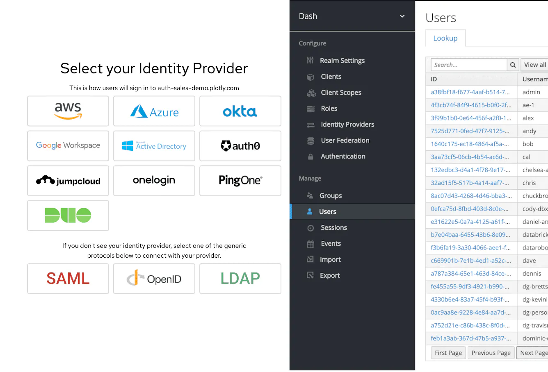
Task: Click the Clients cube icon
Action: click(x=311, y=77)
